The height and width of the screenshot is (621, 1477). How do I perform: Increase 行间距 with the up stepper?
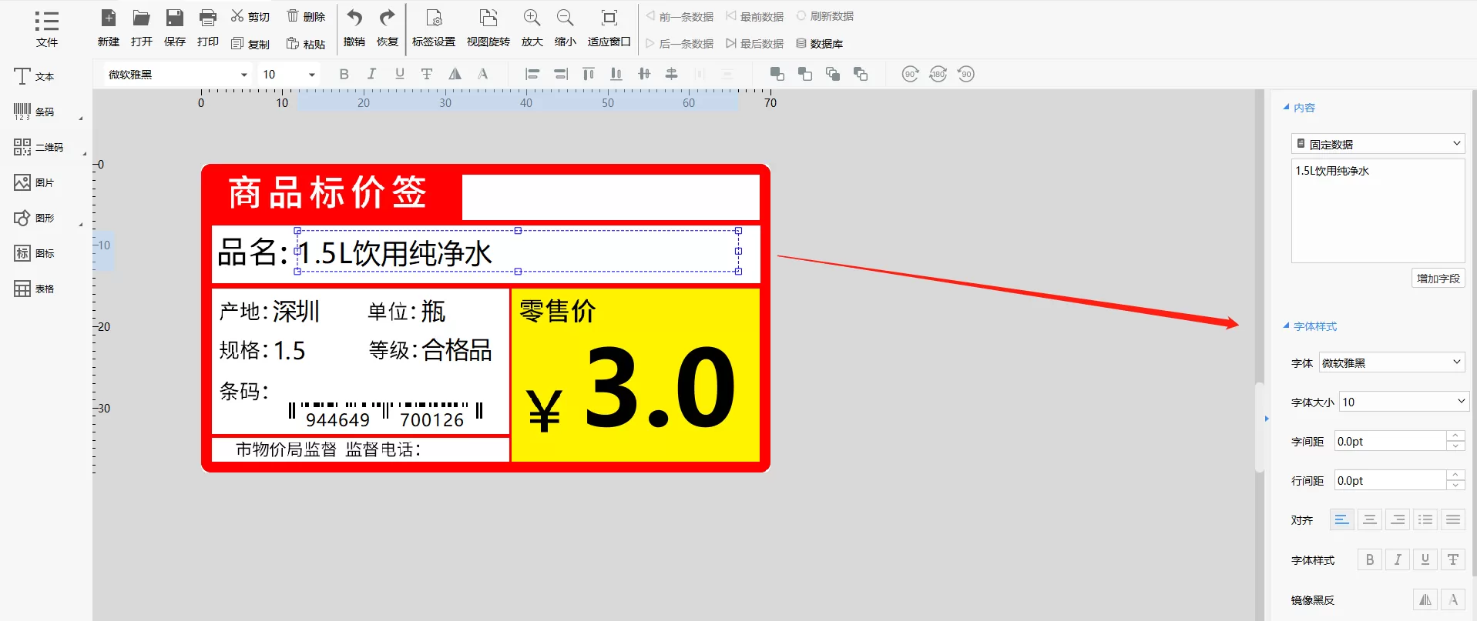click(1455, 476)
